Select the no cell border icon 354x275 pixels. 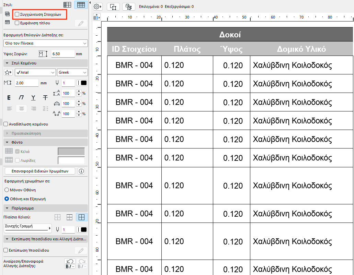point(58,217)
